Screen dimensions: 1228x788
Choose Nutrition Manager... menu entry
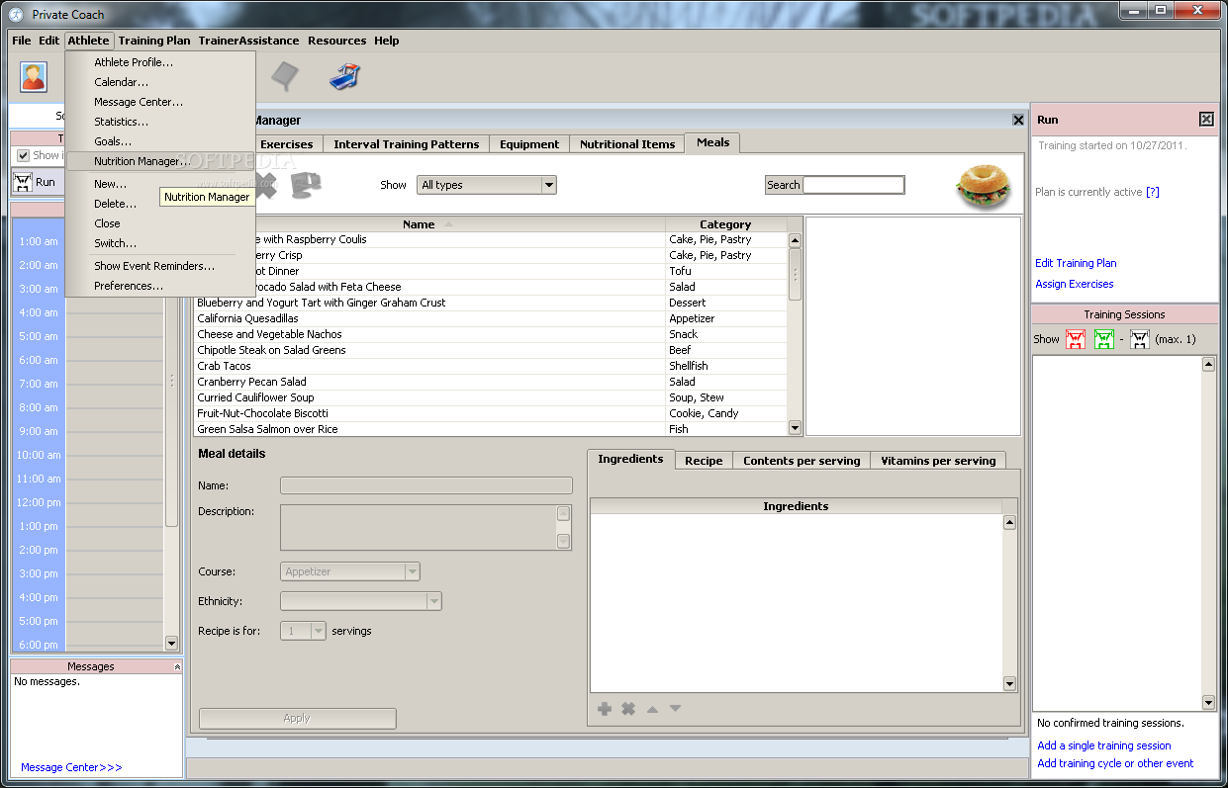pos(160,161)
